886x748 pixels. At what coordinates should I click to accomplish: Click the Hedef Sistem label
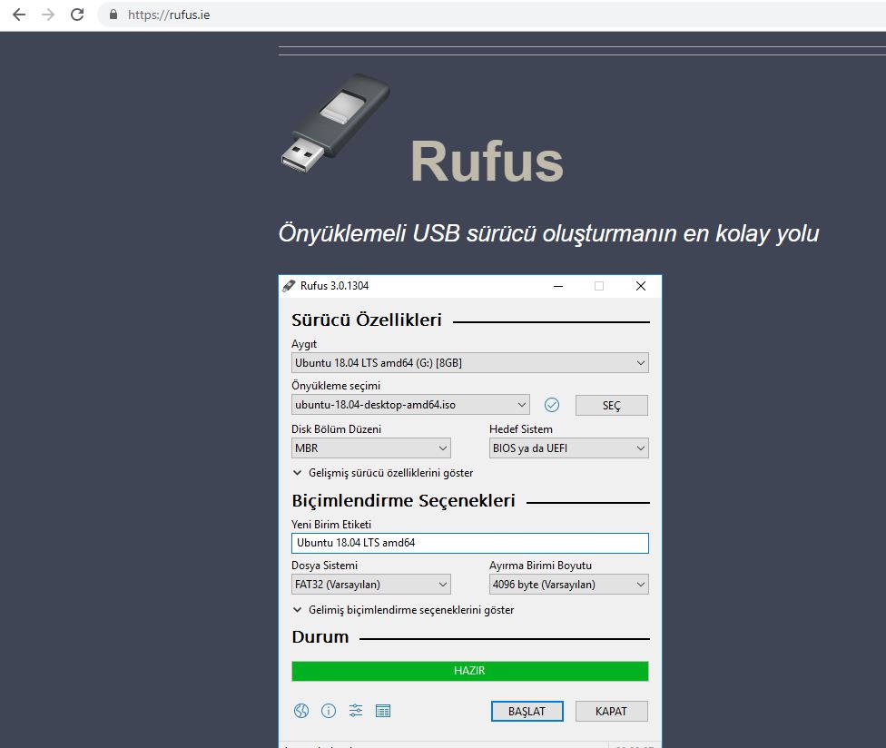(x=521, y=429)
